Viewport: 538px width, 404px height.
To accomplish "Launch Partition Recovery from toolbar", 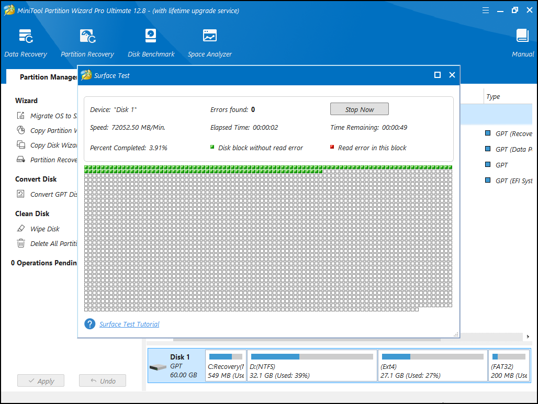I will tap(87, 43).
